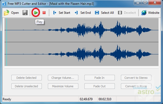Click the total duration 02:49.679 in status bar
This screenshot has height=104, width=163.
pos(86,99)
